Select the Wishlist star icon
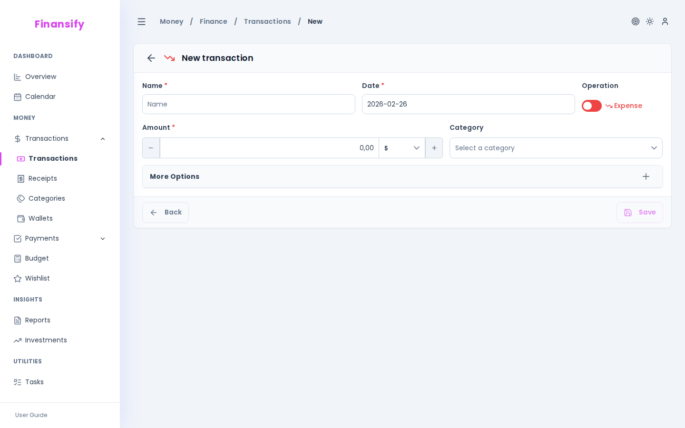 (x=17, y=278)
